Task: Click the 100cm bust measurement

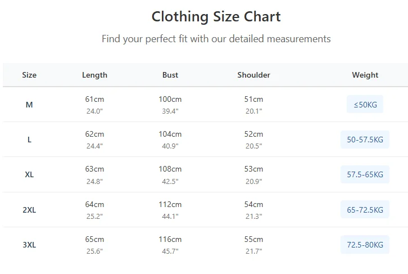Action: tap(170, 100)
